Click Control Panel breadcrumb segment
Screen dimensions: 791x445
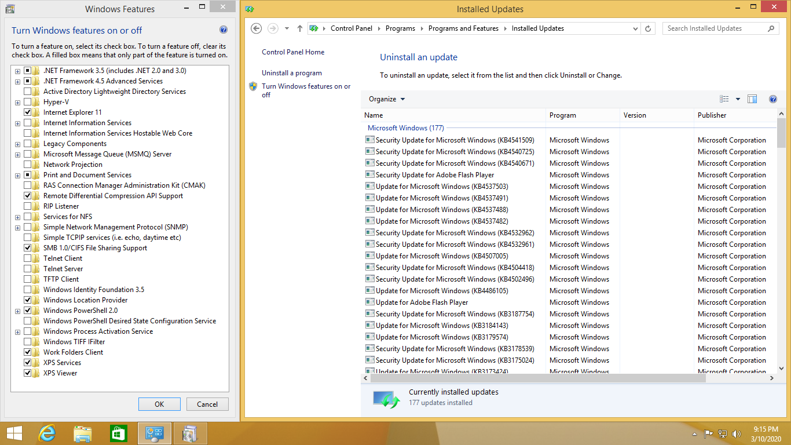point(351,28)
